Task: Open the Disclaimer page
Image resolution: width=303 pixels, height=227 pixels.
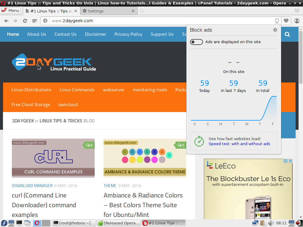Action: 96,34
